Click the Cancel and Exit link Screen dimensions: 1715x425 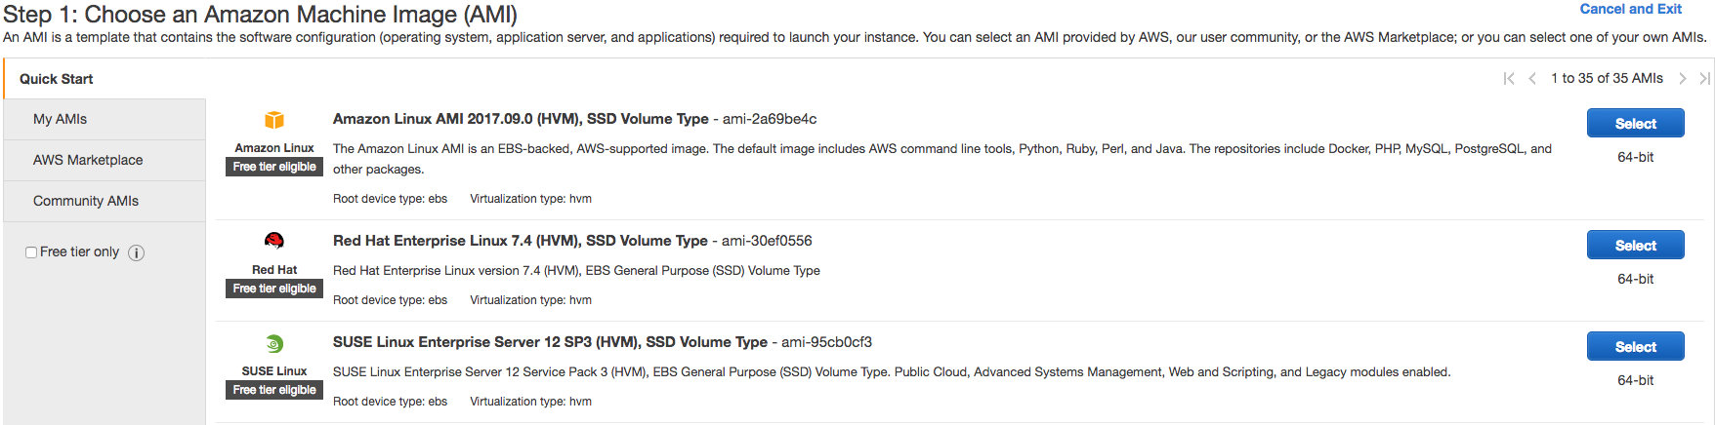tap(1630, 9)
